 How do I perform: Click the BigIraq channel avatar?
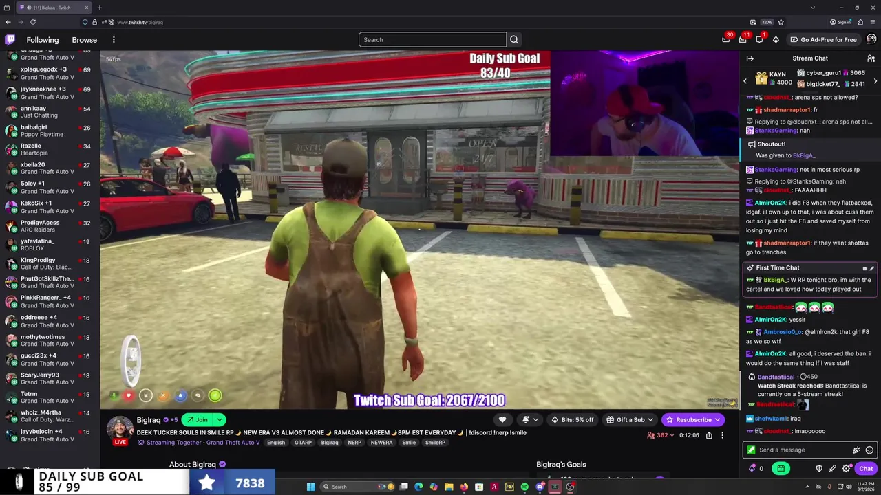120,428
